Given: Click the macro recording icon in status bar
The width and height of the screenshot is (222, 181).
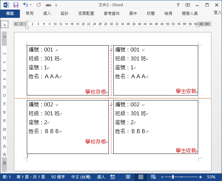Looking at the screenshot, I should 113,177.
